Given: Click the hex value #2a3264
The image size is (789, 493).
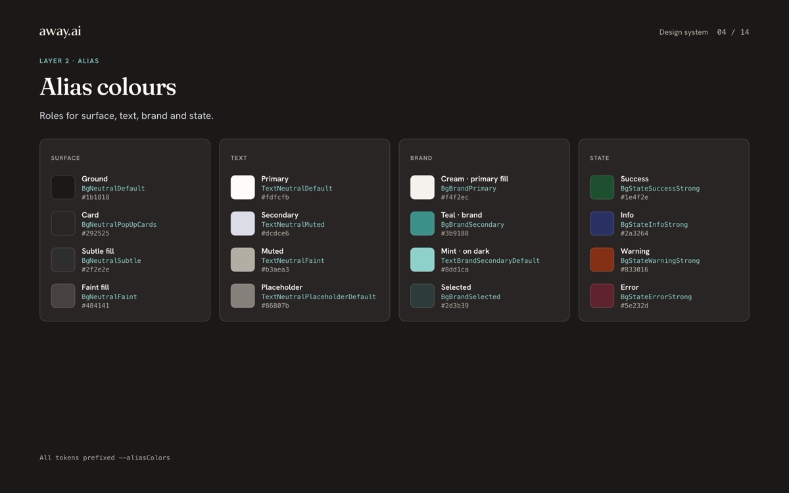Looking at the screenshot, I should click(x=634, y=233).
